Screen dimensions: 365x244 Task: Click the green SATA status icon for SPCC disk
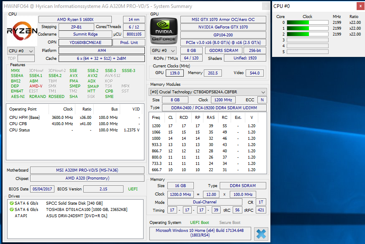pyautogui.click(x=12, y=203)
